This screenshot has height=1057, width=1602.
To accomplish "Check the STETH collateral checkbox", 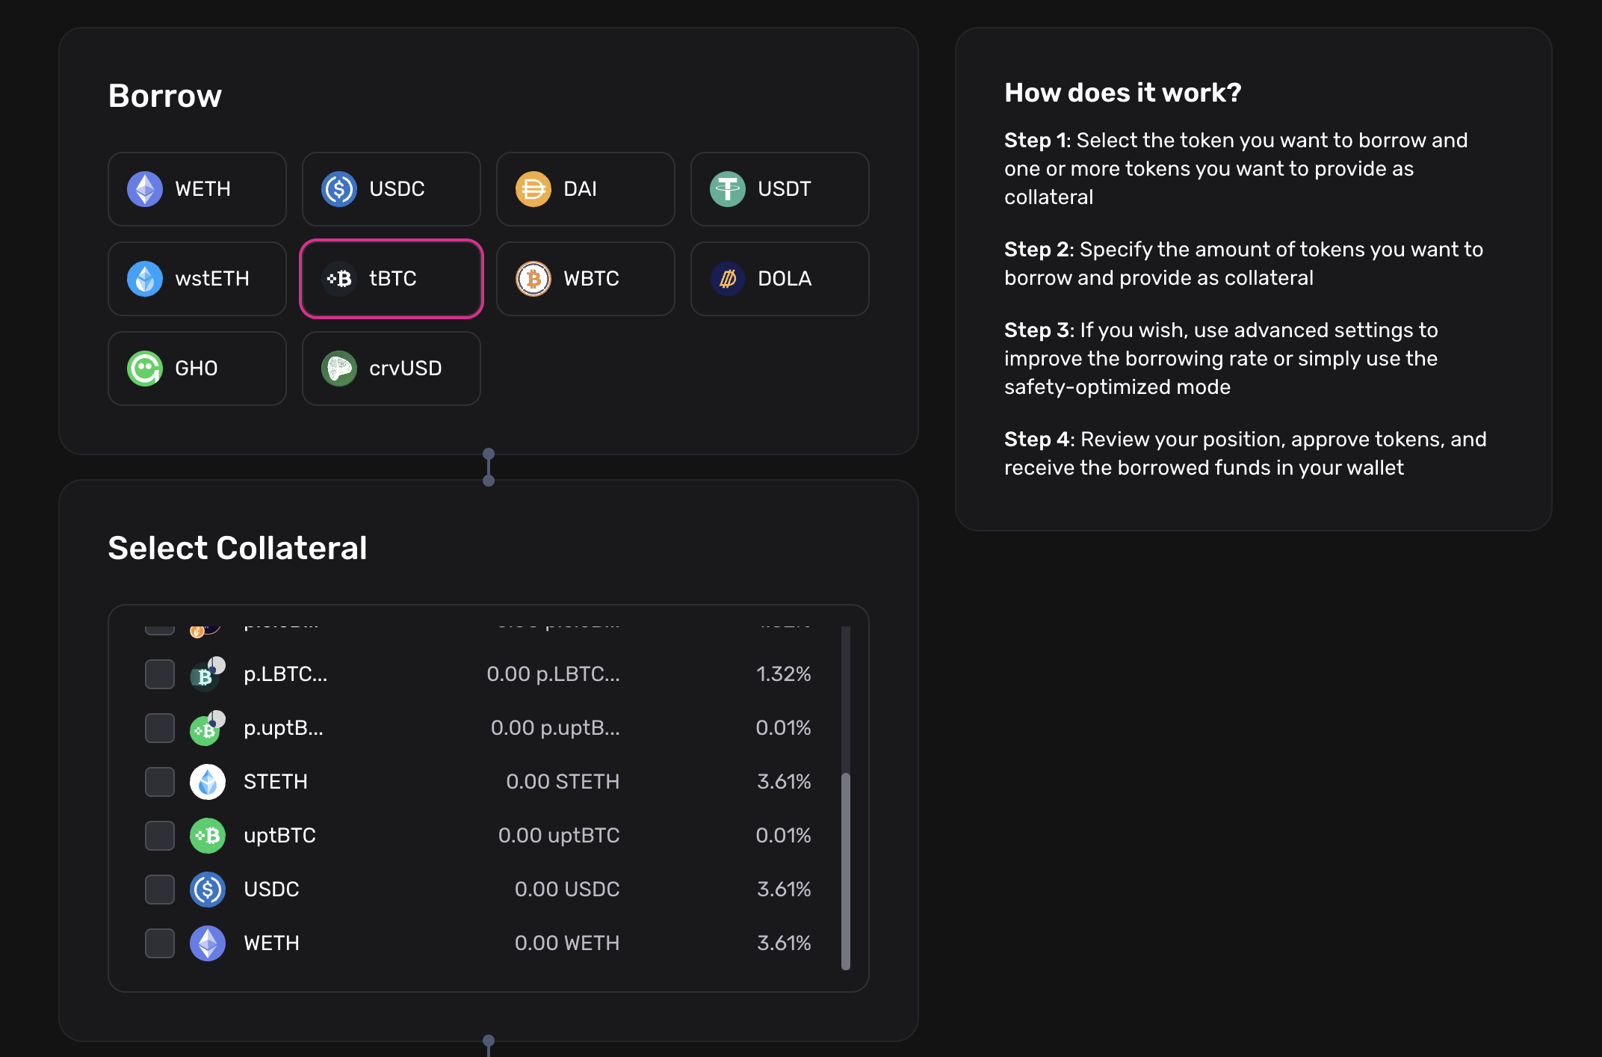I will [x=160, y=782].
